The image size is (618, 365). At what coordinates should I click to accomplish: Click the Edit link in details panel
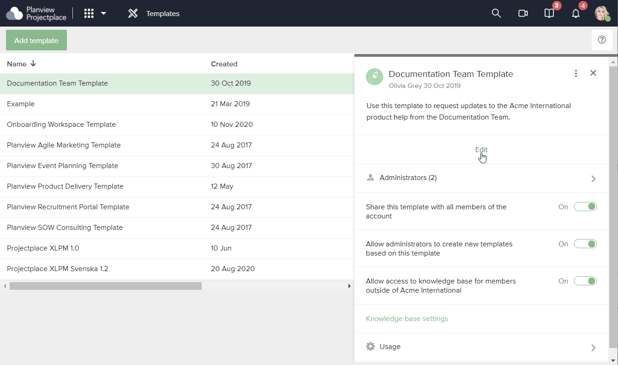point(481,150)
